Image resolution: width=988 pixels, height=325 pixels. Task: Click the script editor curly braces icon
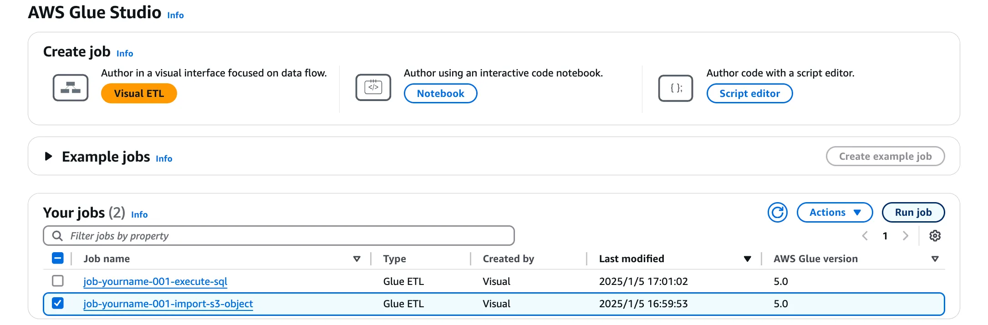[x=676, y=88]
